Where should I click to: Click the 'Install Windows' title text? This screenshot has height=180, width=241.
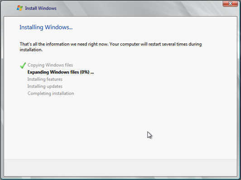(x=41, y=8)
